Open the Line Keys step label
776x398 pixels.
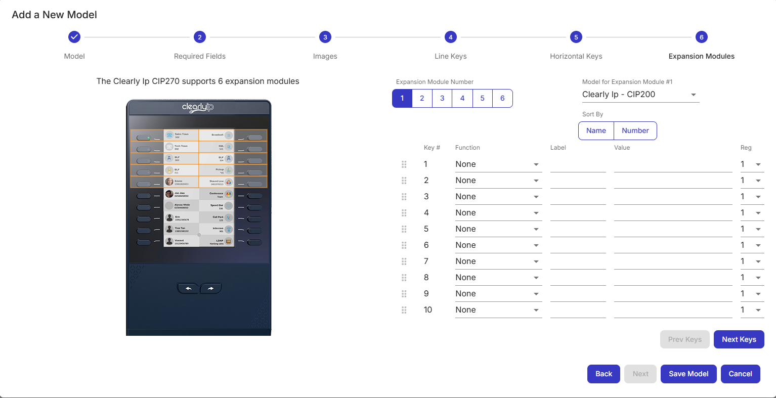[x=451, y=56]
